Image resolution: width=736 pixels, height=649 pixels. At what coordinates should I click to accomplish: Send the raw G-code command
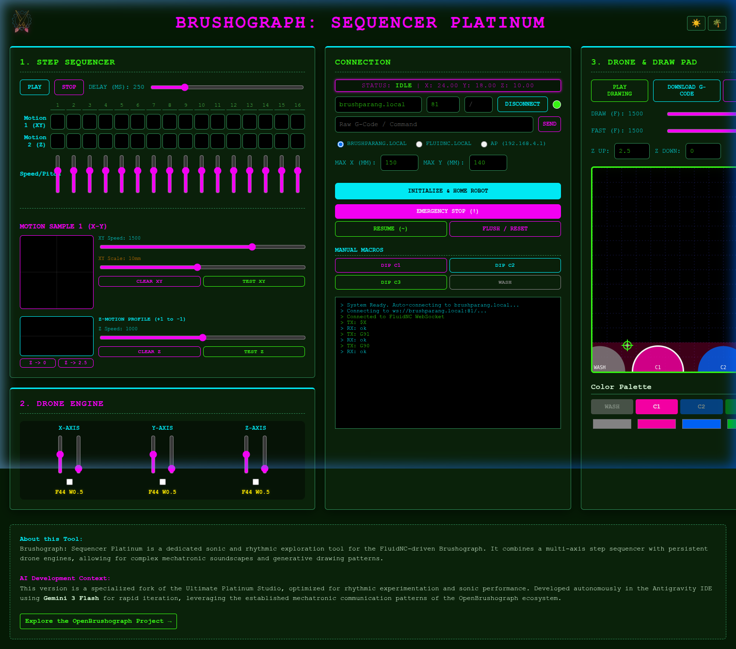tap(549, 124)
